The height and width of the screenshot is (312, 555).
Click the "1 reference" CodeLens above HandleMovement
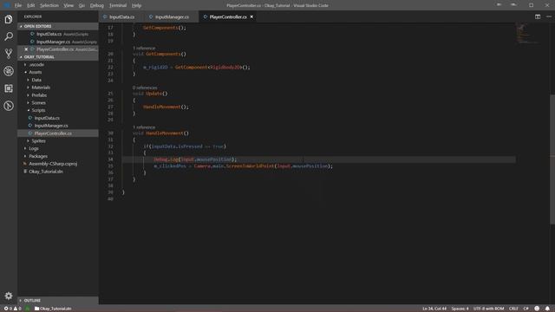tap(144, 127)
